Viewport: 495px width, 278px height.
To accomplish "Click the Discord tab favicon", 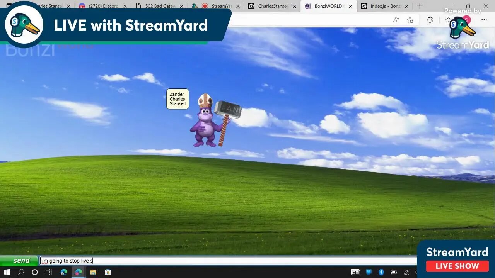I will pyautogui.click(x=82, y=6).
